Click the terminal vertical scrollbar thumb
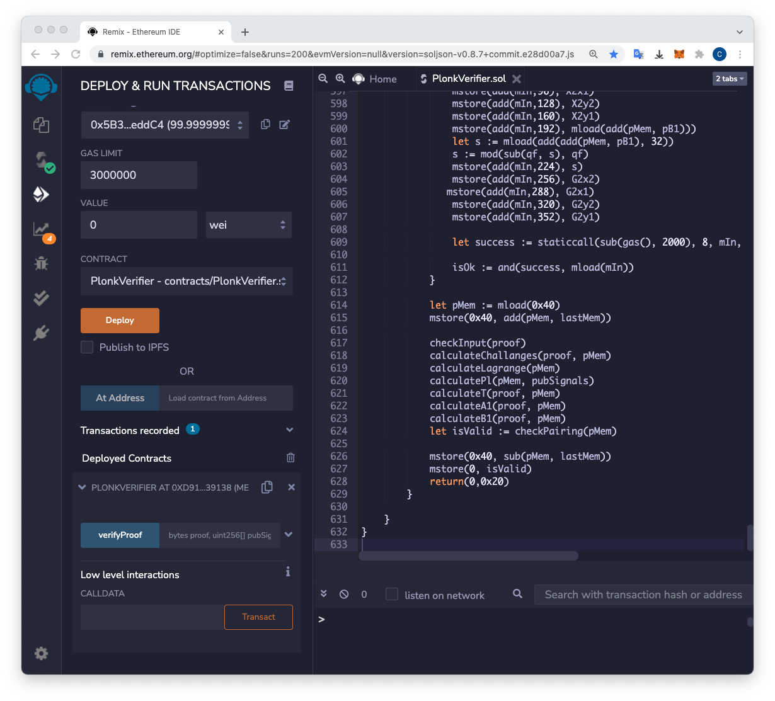This screenshot has height=701, width=775. tap(750, 622)
